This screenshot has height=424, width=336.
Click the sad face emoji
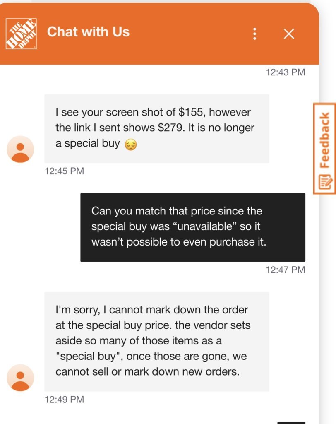click(131, 145)
